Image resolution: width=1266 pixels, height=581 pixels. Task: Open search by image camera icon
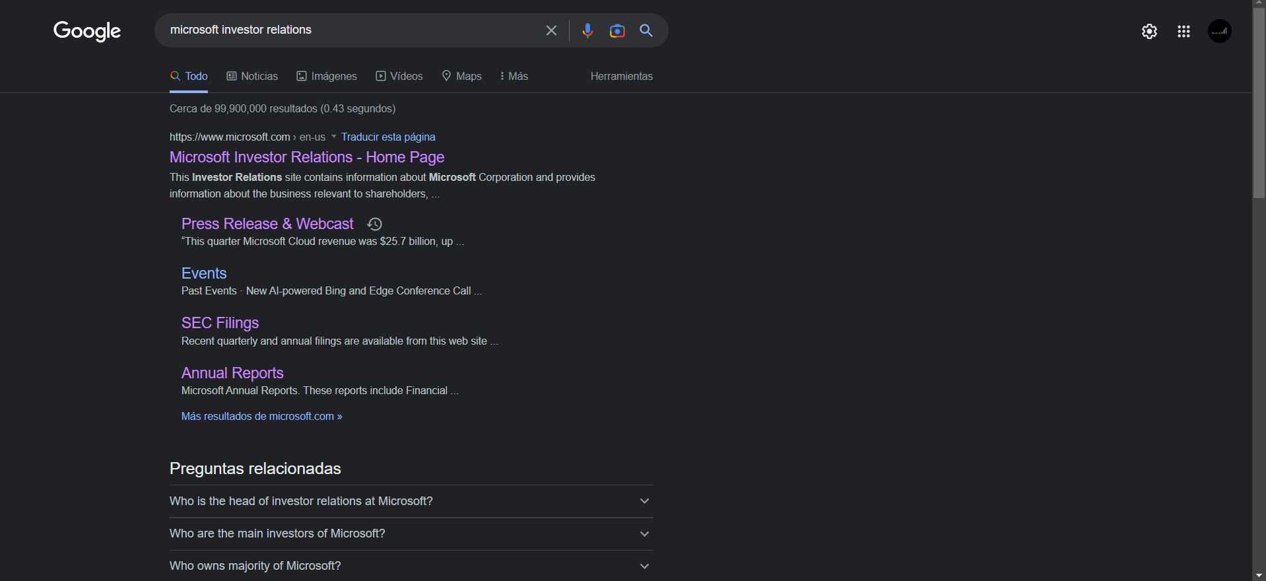[x=617, y=30]
